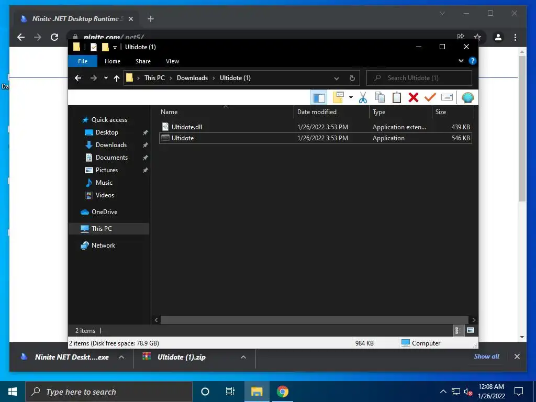The width and height of the screenshot is (536, 402).
Task: Open folder options icon in toolbar
Action: [x=338, y=98]
